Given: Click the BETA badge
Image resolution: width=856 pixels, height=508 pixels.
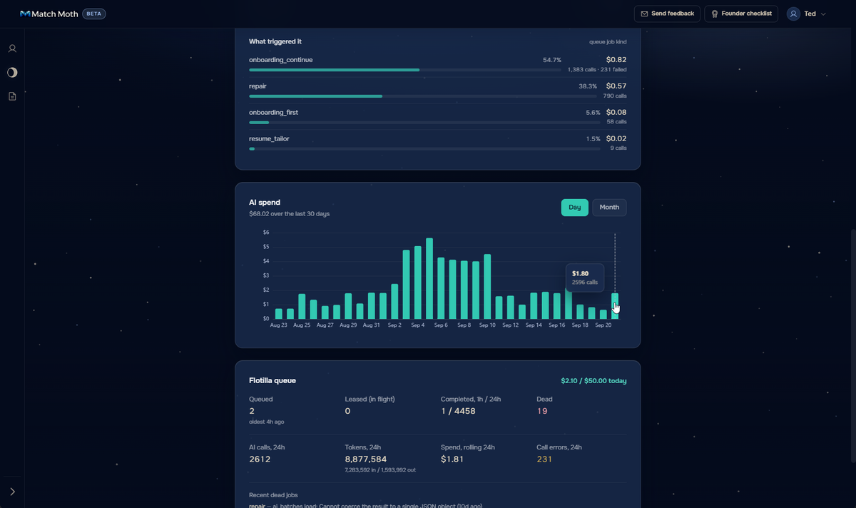Looking at the screenshot, I should pos(94,14).
